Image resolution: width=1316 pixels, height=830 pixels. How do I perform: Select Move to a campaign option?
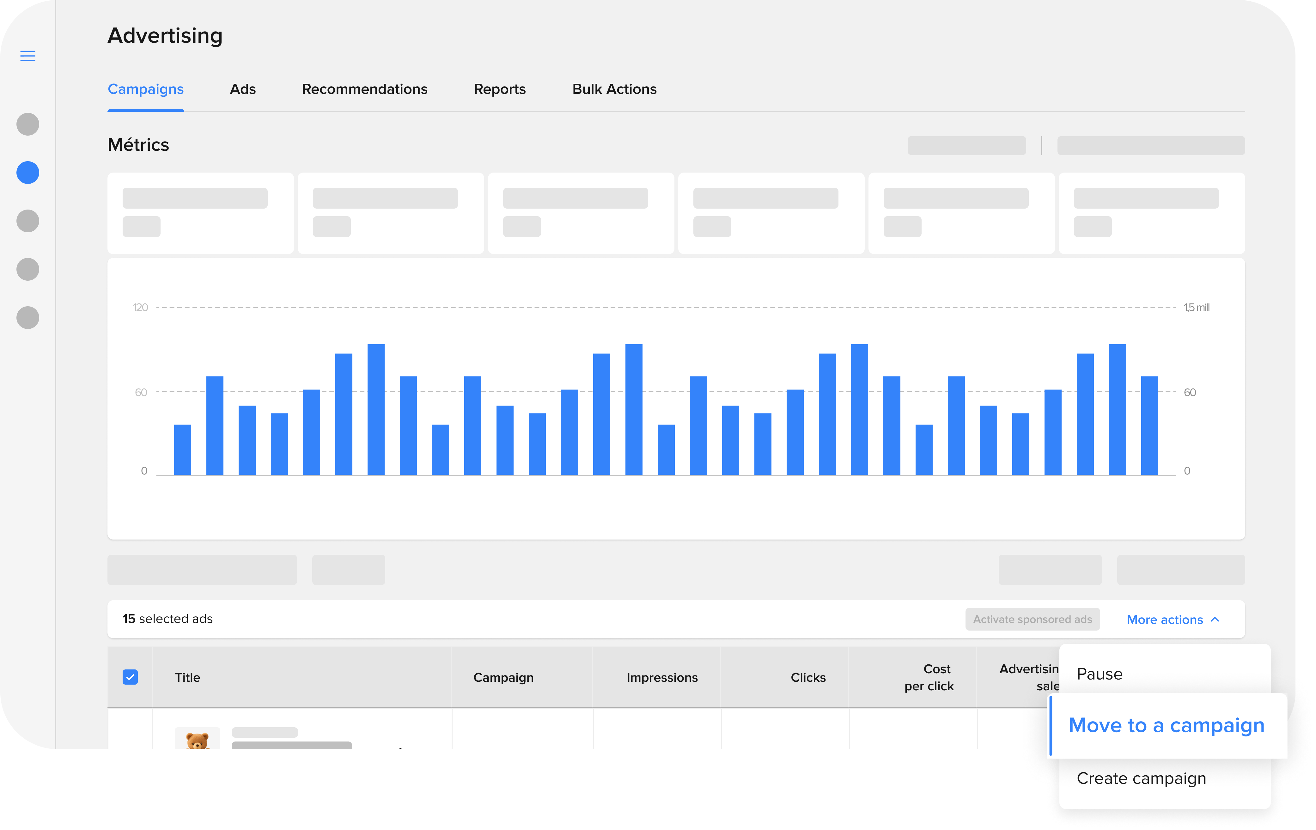(1166, 726)
